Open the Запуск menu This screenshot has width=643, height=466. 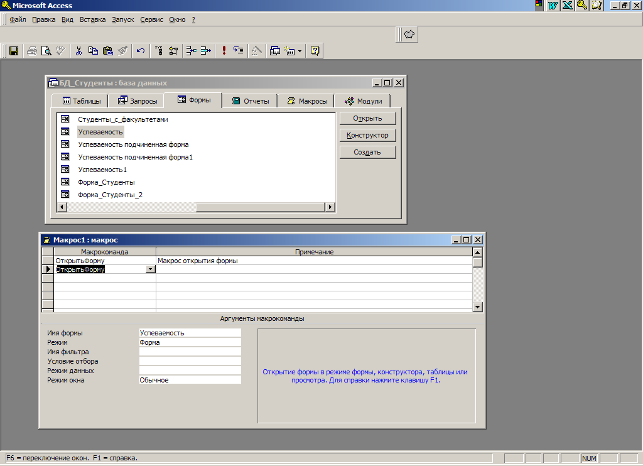click(x=123, y=19)
